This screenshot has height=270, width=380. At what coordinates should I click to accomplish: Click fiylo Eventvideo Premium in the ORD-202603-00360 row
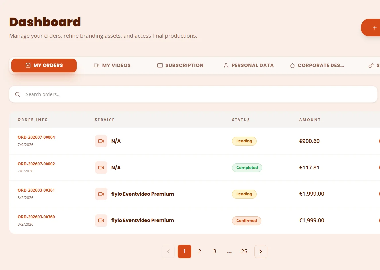click(x=142, y=220)
